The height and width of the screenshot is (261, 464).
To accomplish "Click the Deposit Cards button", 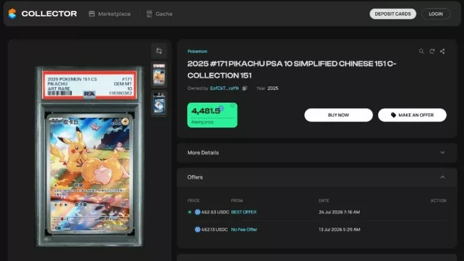I will [x=393, y=14].
